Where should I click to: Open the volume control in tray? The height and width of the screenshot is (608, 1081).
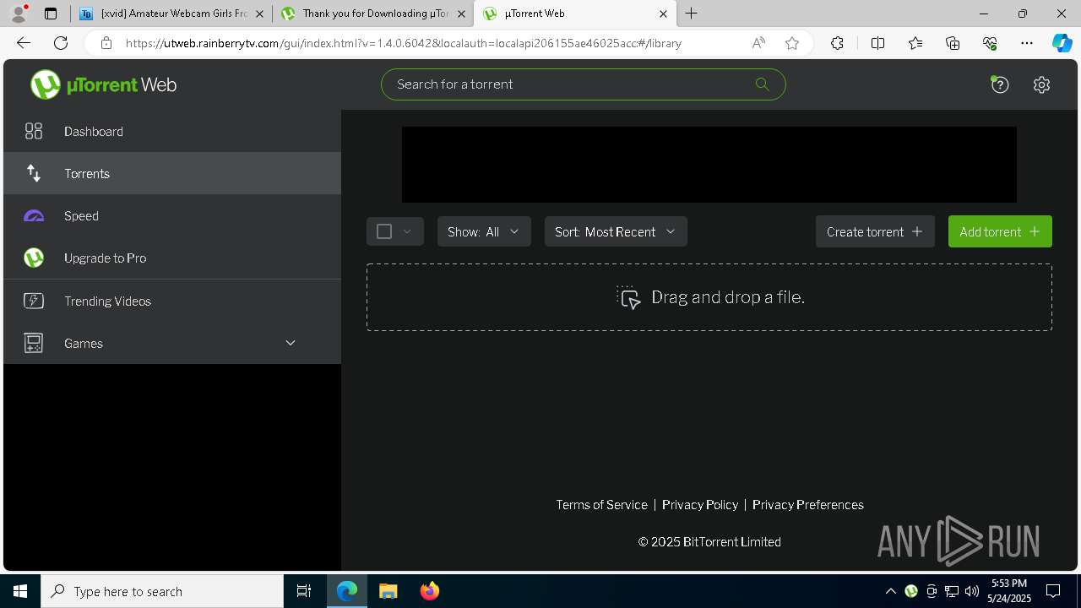[x=972, y=591]
